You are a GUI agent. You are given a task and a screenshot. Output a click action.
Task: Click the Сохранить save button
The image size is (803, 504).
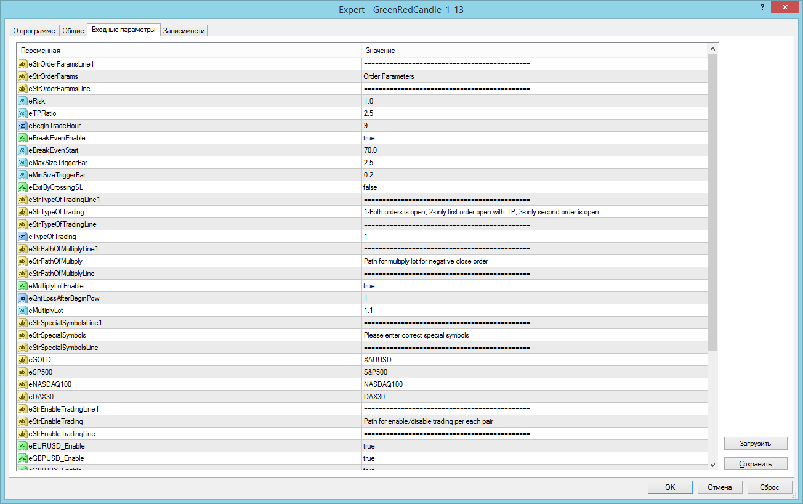pyautogui.click(x=756, y=464)
